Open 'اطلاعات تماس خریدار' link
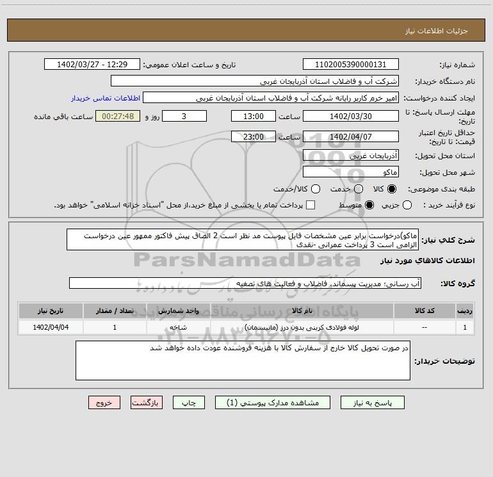This screenshot has width=493, height=477. pos(106,98)
